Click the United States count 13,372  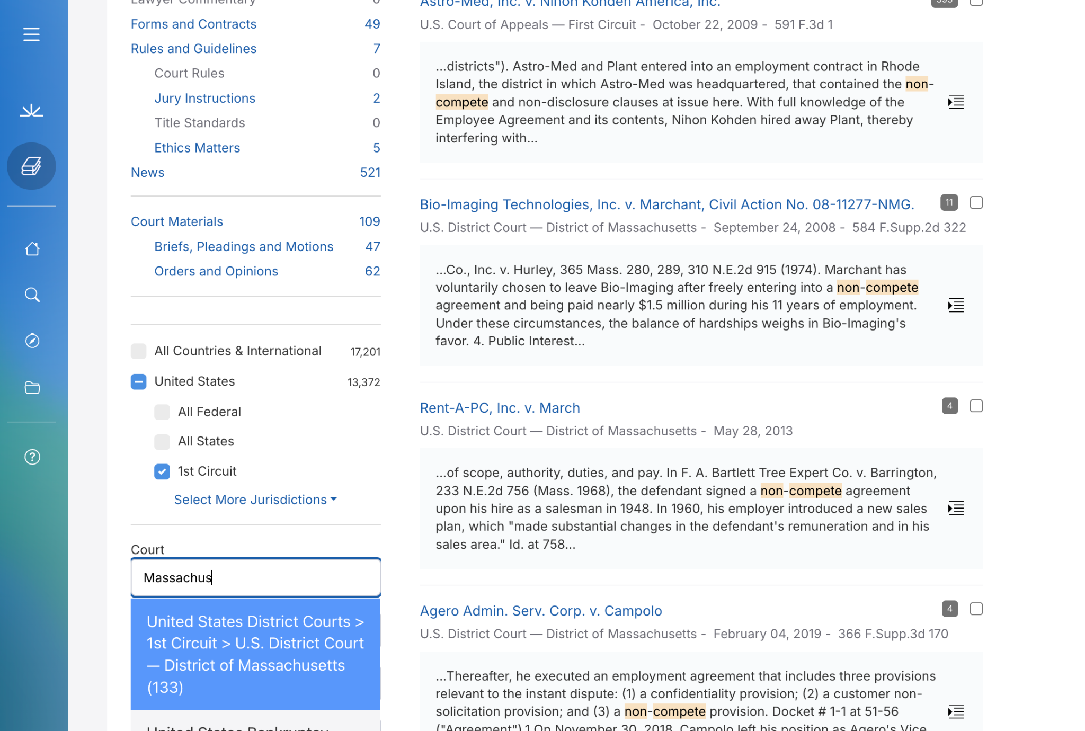363,382
